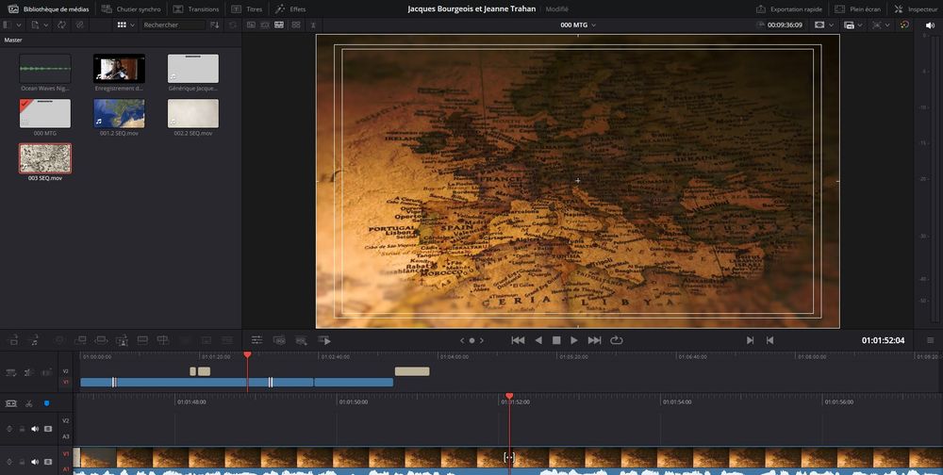Toggle loop playback
The height and width of the screenshot is (475, 943).
point(617,340)
